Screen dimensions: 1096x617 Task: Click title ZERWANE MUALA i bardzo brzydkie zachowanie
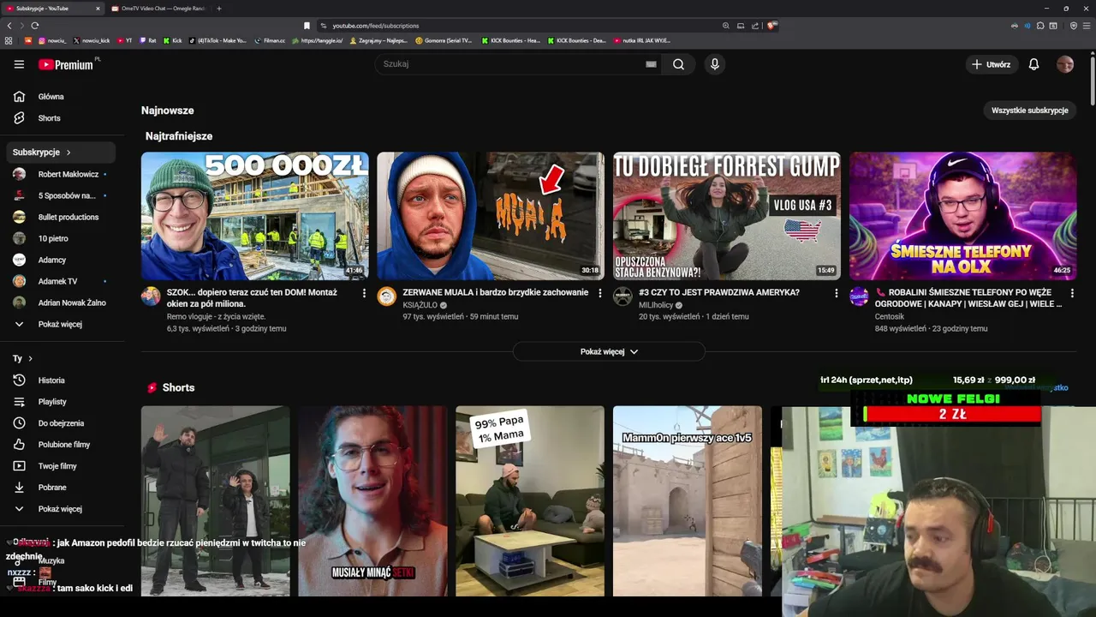(495, 292)
